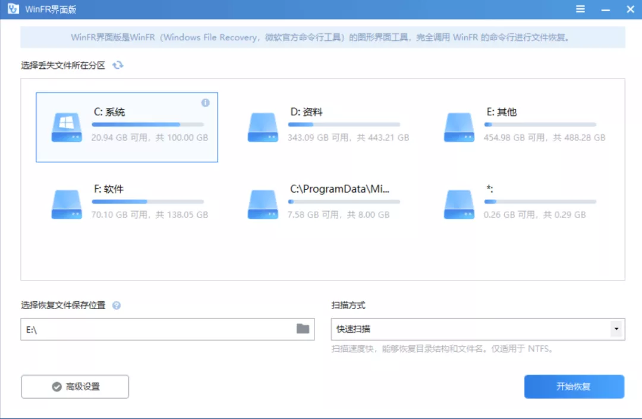Click text 0.26 GB 可用, 共 0.29 GB
Screen dimensions: 642x419
[x=534, y=215]
